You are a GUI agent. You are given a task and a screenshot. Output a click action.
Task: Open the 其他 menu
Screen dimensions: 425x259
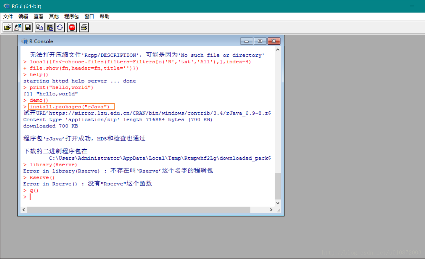[54, 16]
